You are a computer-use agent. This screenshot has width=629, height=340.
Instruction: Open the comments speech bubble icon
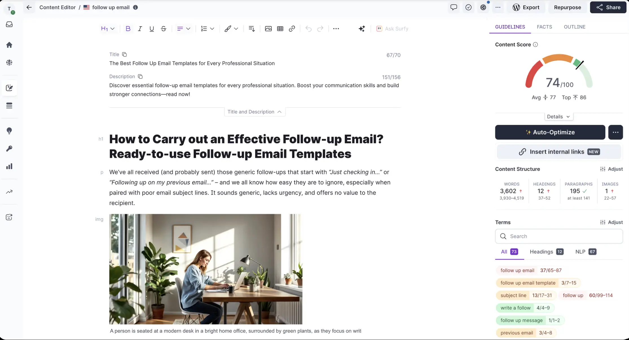[453, 7]
